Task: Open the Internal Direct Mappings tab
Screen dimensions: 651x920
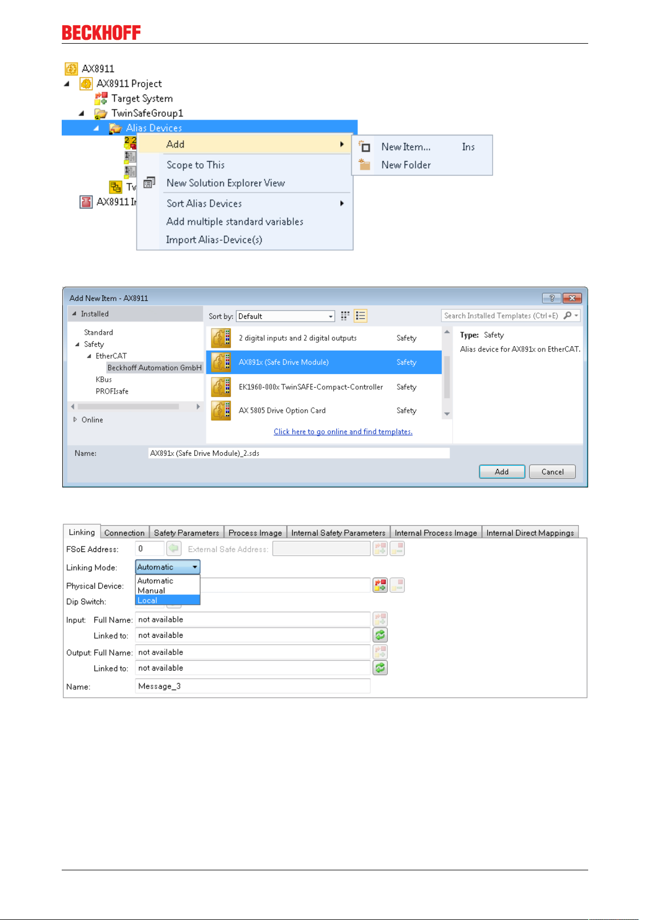Action: tap(530, 533)
